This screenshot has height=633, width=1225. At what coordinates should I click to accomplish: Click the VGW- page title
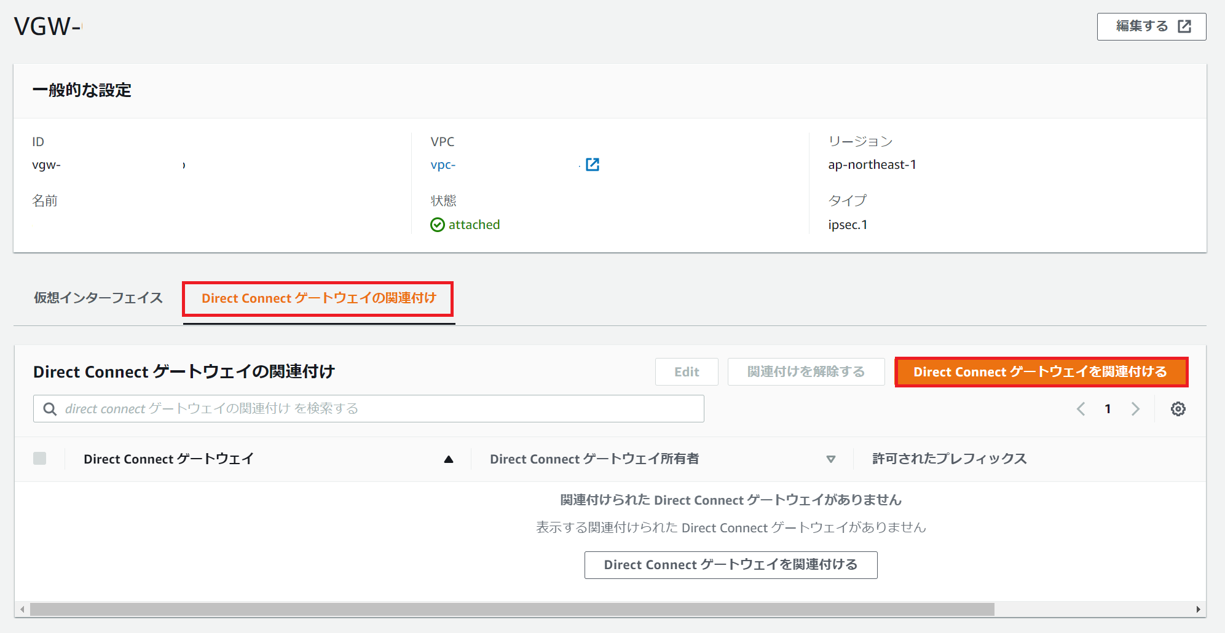[48, 26]
